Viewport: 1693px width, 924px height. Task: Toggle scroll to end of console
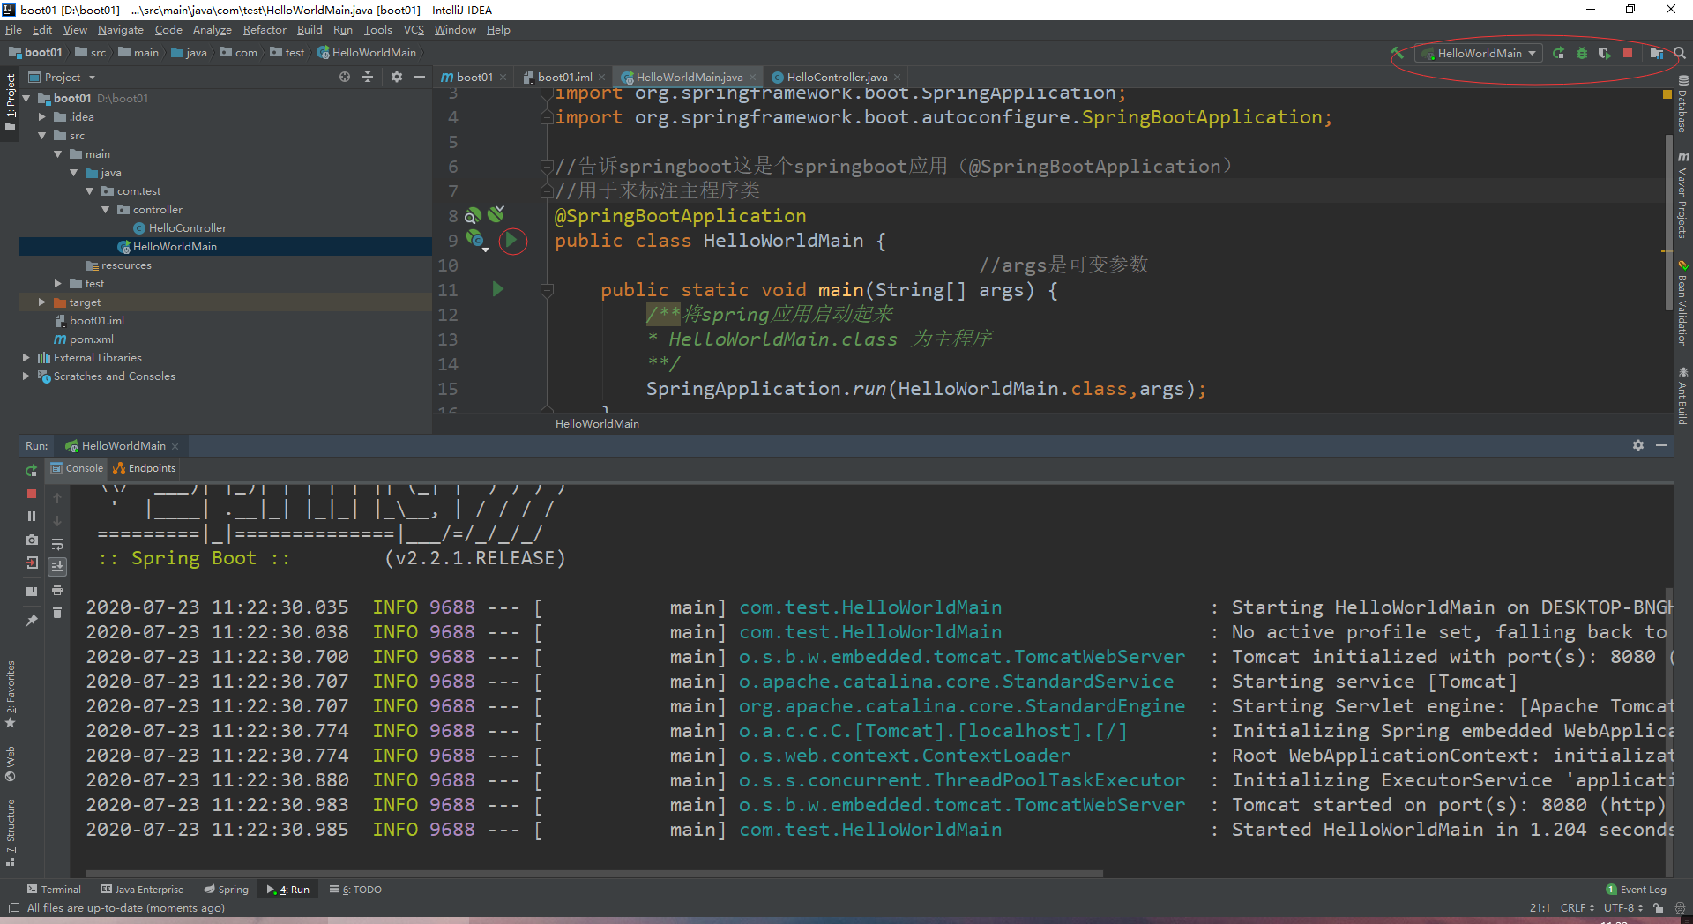click(x=57, y=566)
